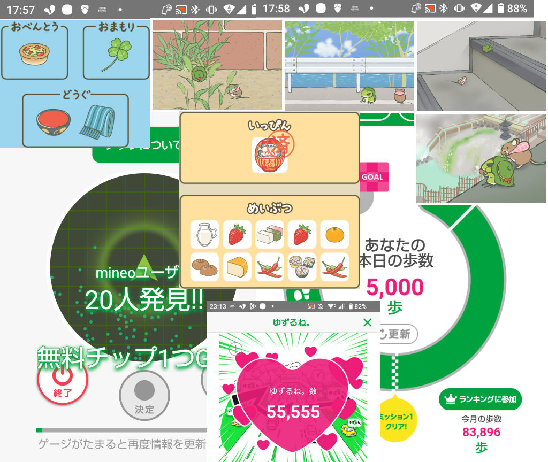548x462 pixels.
Task: Tap the めいぶつ section header
Action: point(270,208)
